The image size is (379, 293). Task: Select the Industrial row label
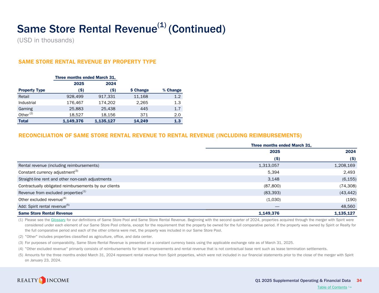tap(27, 103)
